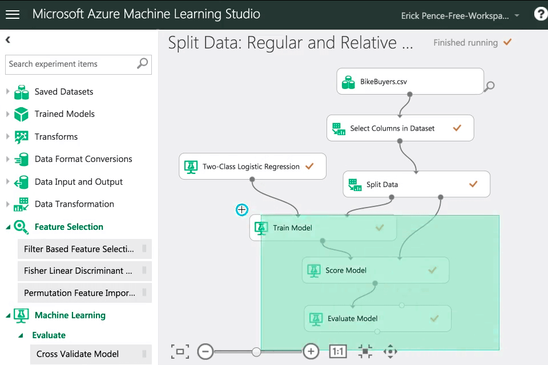Collapse the Machine Learning category arrow
This screenshot has width=548, height=365.
tap(7, 315)
